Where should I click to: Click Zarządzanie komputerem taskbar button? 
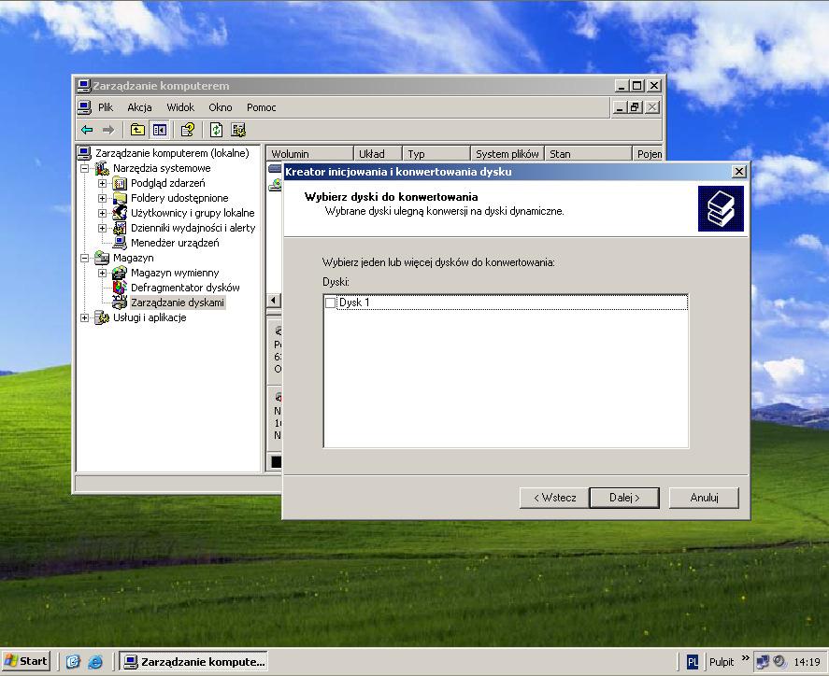point(193,661)
